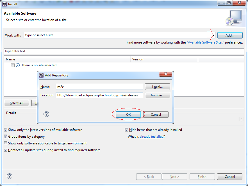Toggle Group items by category
248x186 pixels.
pyautogui.click(x=6, y=137)
